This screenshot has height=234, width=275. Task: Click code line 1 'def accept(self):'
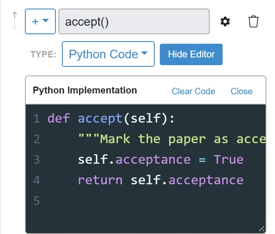pyautogui.click(x=111, y=118)
